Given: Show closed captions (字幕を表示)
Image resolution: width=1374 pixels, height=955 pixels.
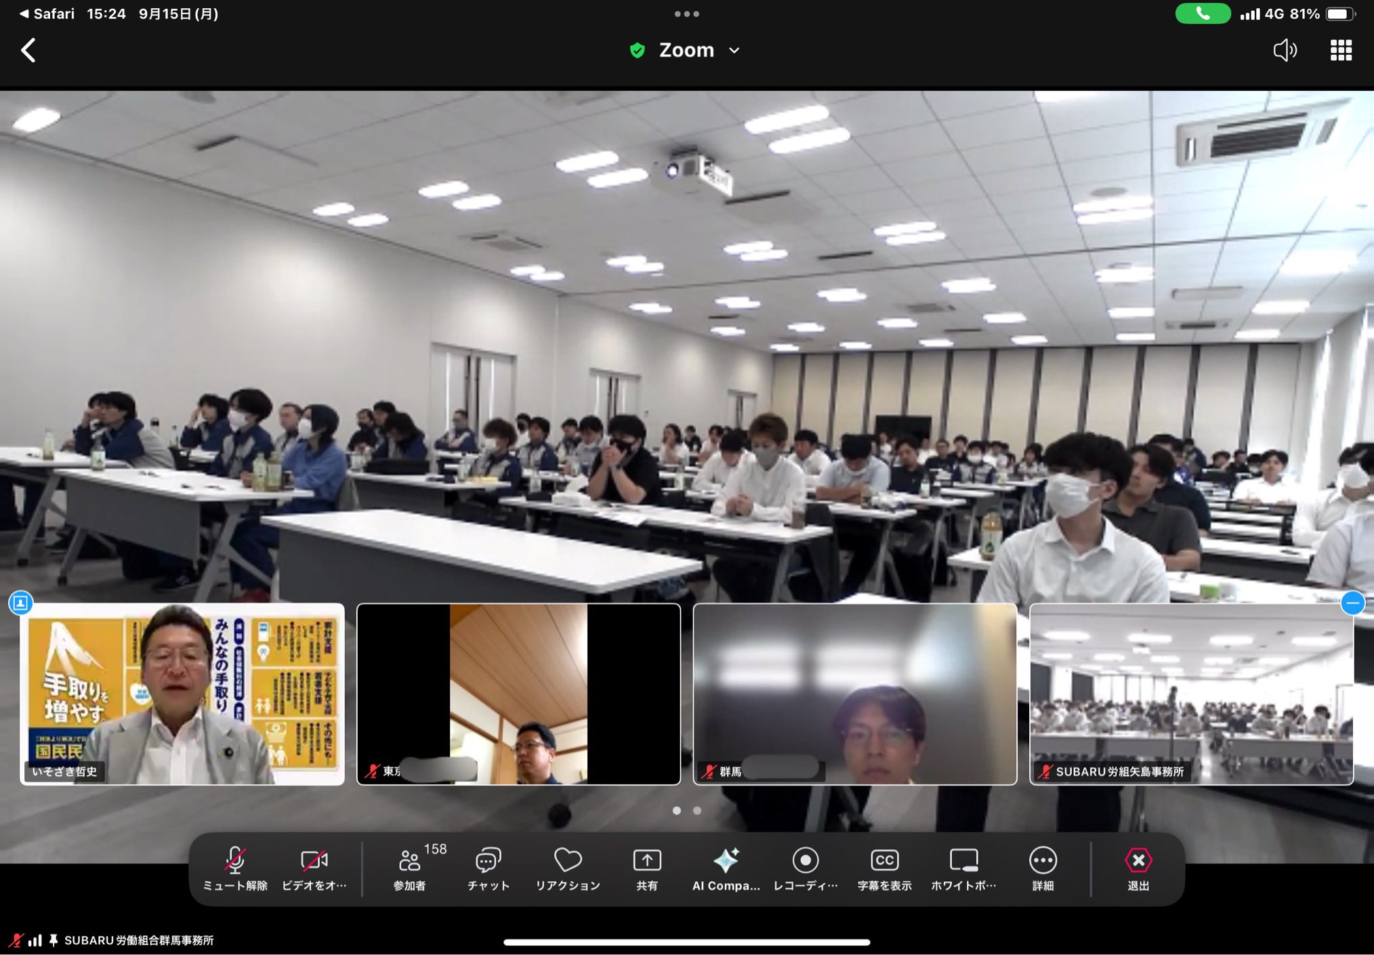Looking at the screenshot, I should [884, 868].
